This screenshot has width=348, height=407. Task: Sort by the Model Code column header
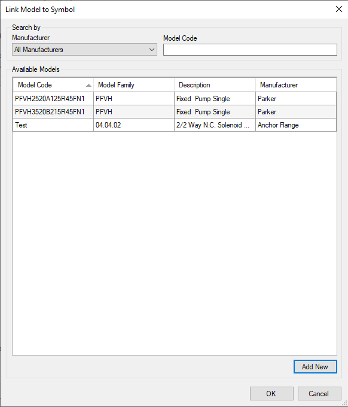[x=53, y=85]
